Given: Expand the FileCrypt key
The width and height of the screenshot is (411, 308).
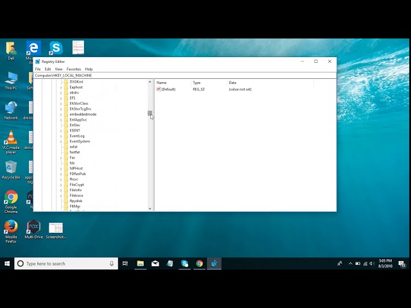Looking at the screenshot, I should click(61, 185).
